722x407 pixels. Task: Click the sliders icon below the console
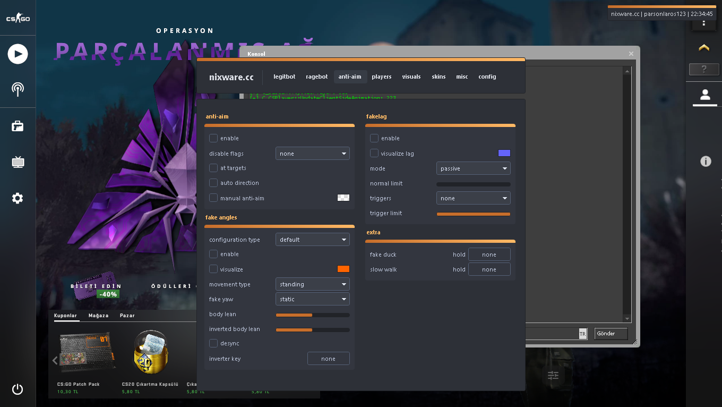553,376
